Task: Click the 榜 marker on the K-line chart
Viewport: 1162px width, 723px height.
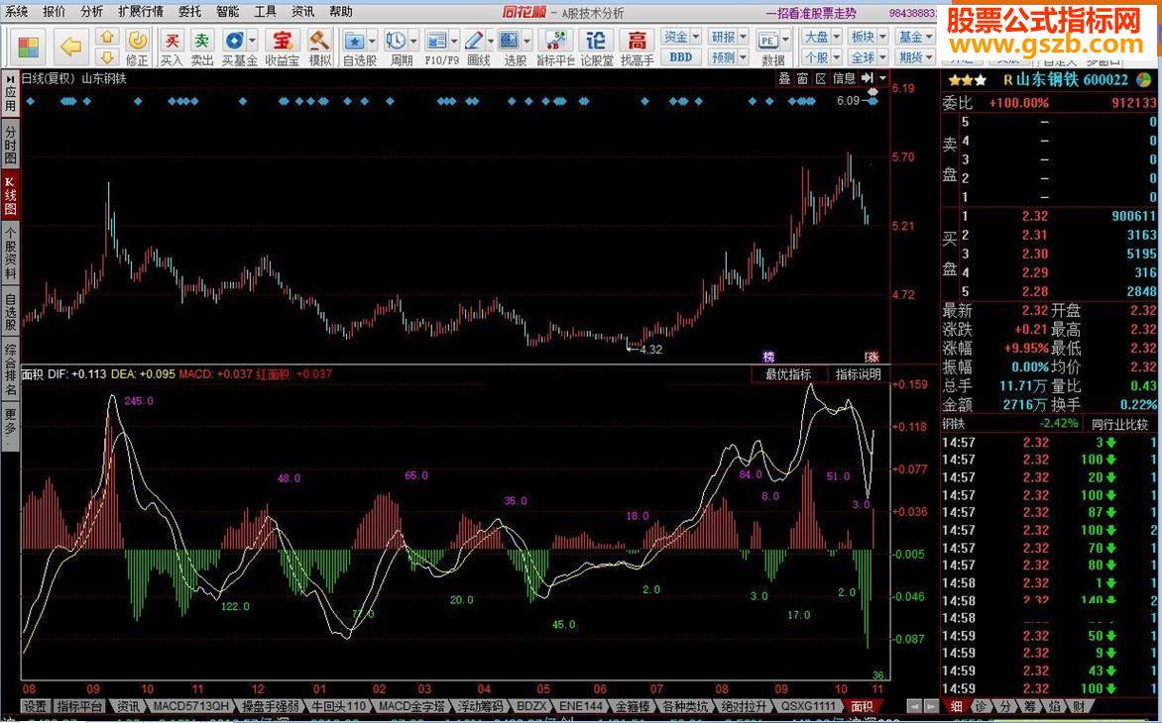Action: tap(768, 358)
